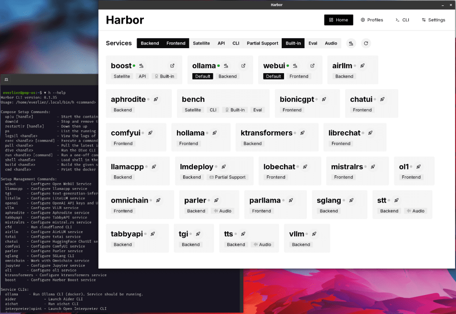Toggle the Frontend service filter

click(176, 43)
